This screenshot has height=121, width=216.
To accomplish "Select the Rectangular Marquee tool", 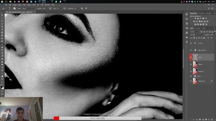I will coord(2,18).
